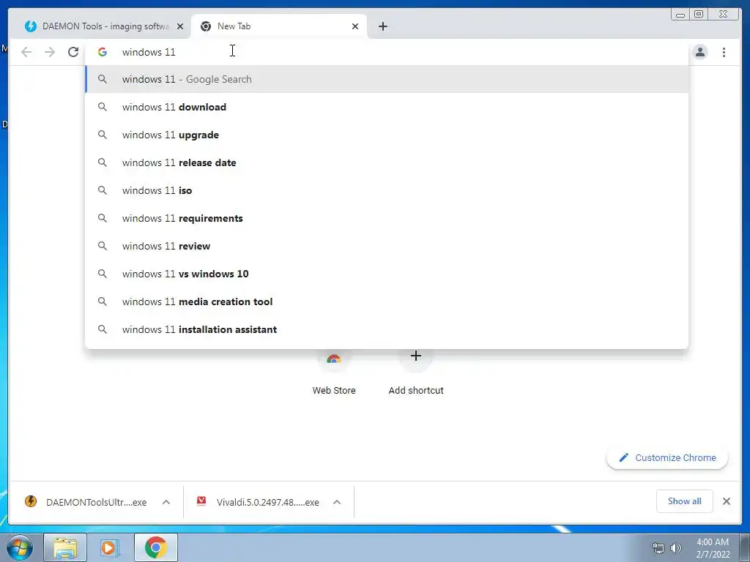Select the New Tab tab
This screenshot has height=562, width=750.
279,26
